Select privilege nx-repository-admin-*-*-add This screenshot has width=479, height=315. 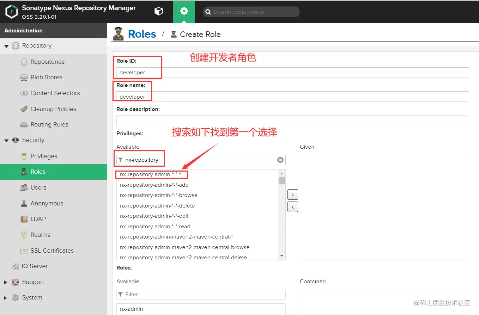point(198,185)
